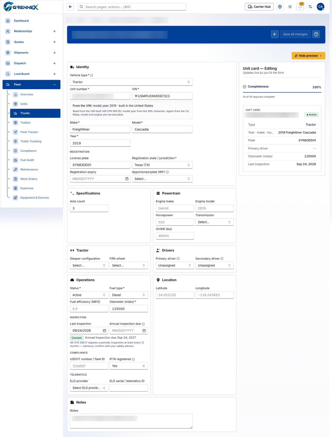This screenshot has width=332, height=437.
Task: Click the search pages input
Action: (x=132, y=7)
